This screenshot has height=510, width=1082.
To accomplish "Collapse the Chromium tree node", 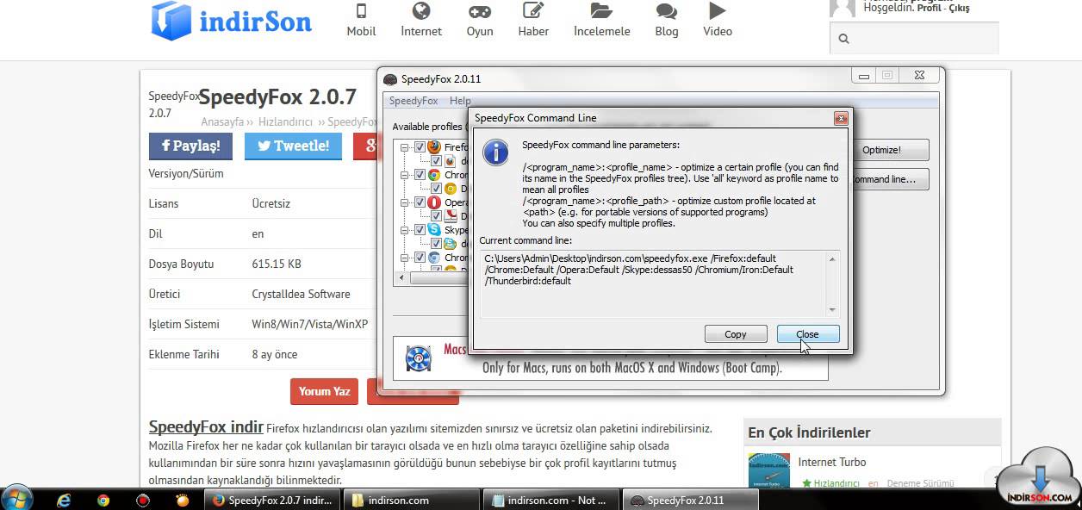I will pos(406,258).
